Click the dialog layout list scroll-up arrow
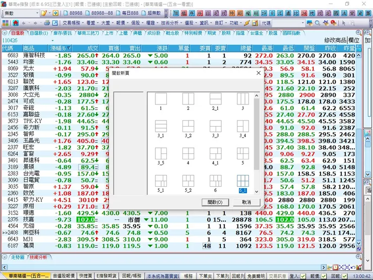The height and width of the screenshot is (280, 373). point(257,96)
